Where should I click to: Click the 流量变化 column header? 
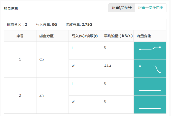(150, 36)
